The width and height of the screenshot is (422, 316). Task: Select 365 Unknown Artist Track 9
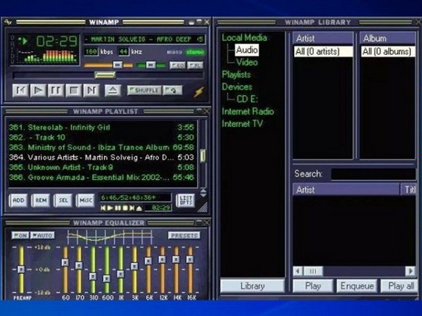coord(101,167)
